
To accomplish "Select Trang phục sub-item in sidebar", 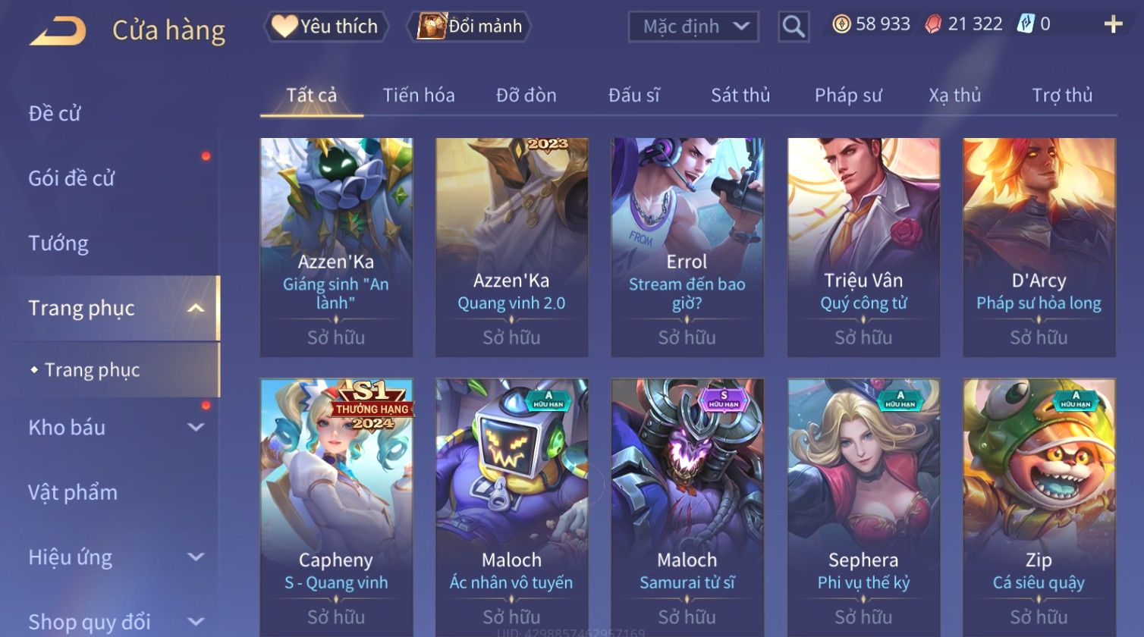I will [92, 370].
